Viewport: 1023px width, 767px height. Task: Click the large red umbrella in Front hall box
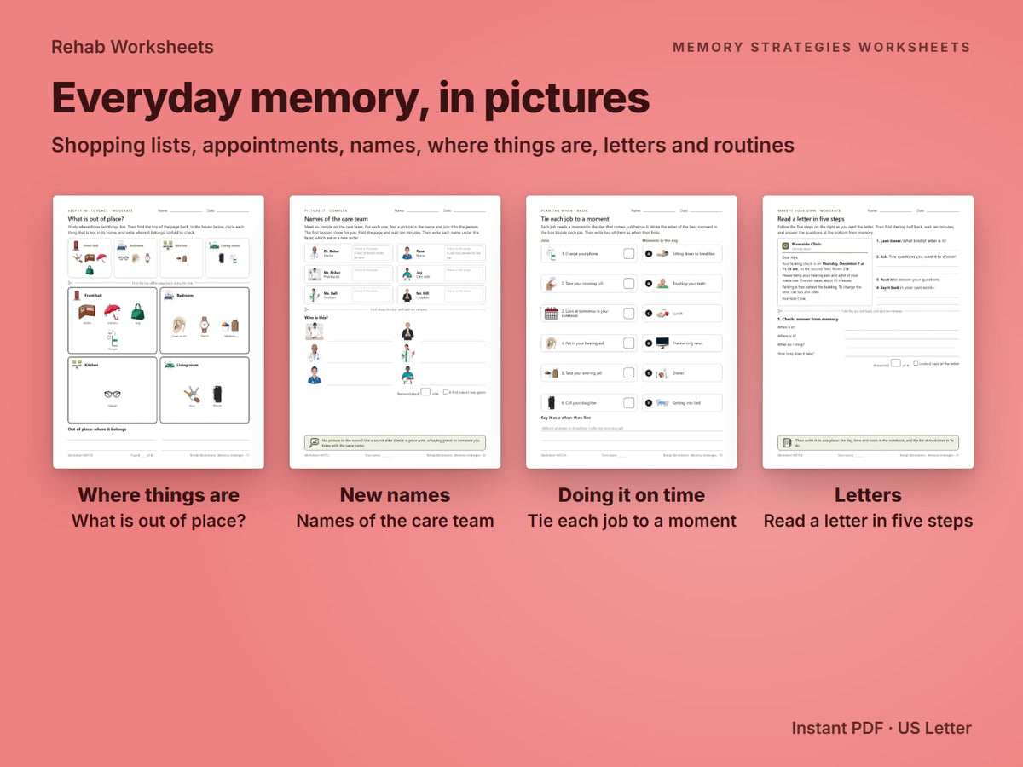(113, 311)
